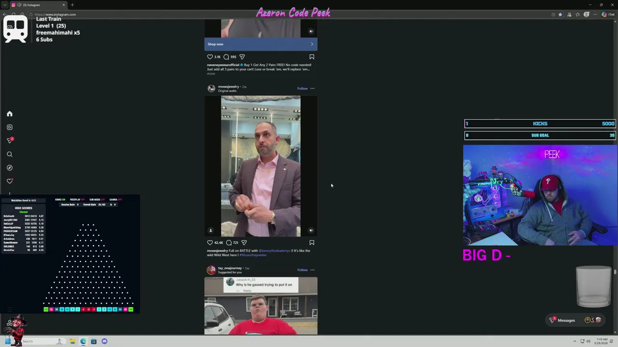Click the taskbar Search box
This screenshot has width=618, height=347.
pos(41,341)
